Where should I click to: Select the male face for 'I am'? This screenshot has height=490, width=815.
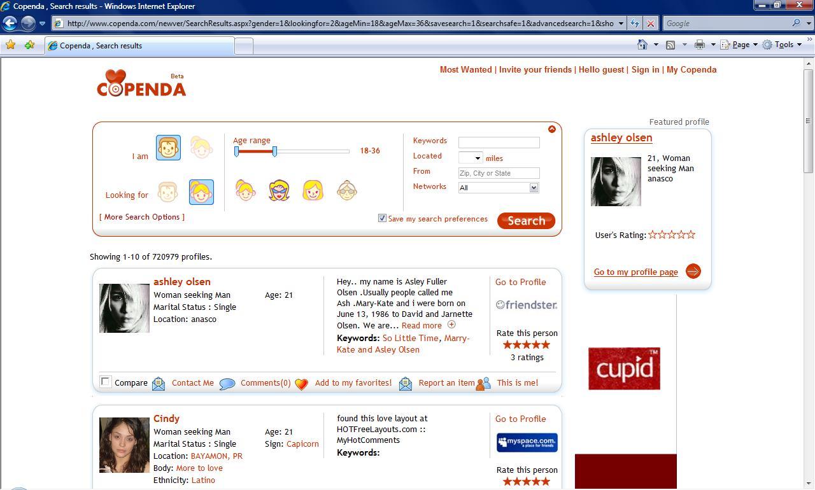click(x=168, y=148)
